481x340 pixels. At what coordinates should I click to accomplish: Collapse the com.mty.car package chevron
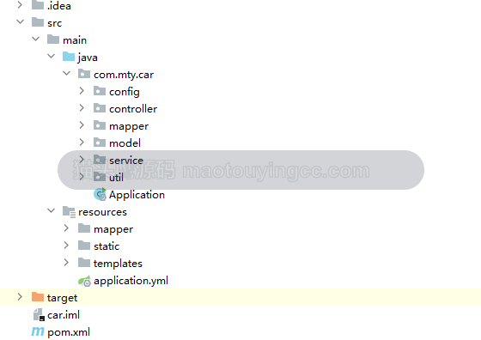(x=66, y=73)
